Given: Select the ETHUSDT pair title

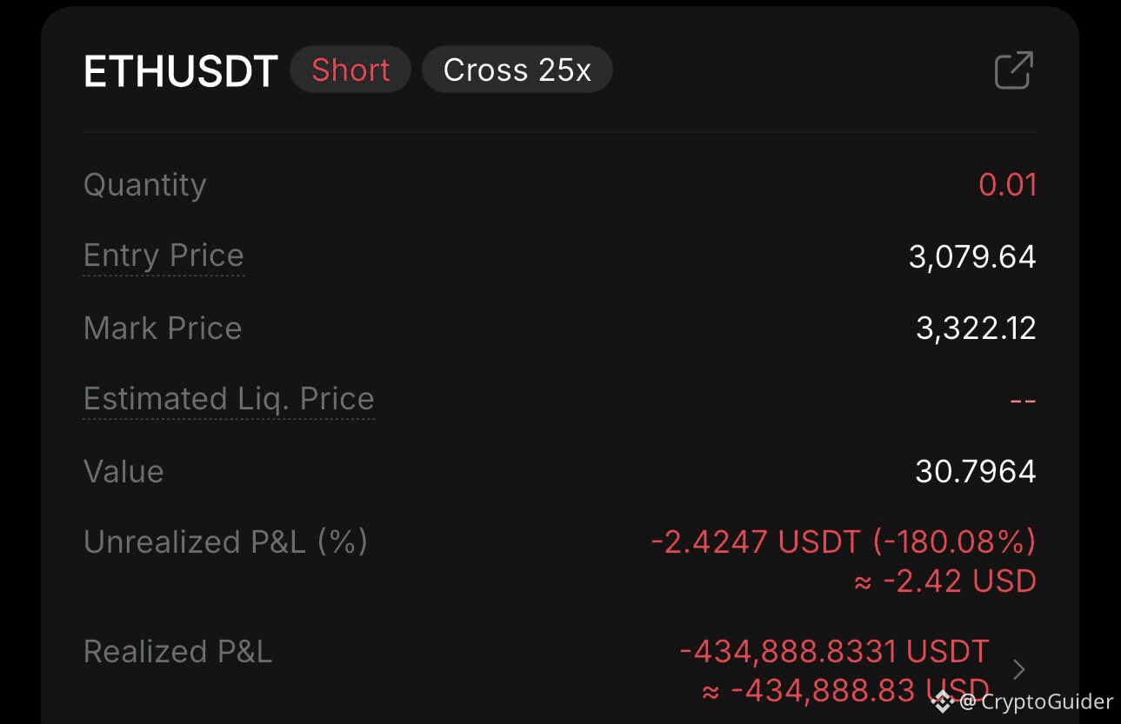Looking at the screenshot, I should pyautogui.click(x=181, y=71).
